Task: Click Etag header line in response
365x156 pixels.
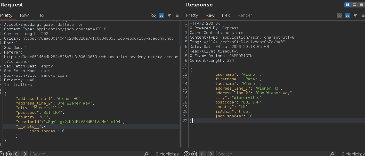Action: click(x=237, y=42)
